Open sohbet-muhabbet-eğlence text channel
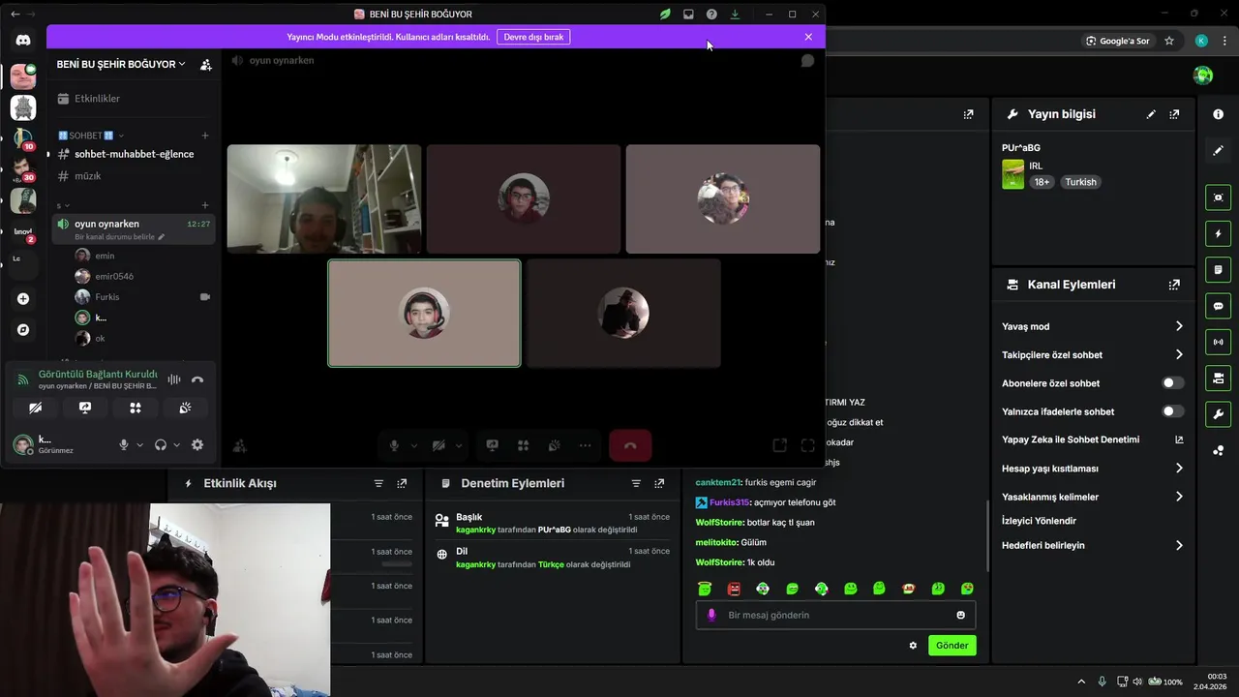 (x=133, y=154)
